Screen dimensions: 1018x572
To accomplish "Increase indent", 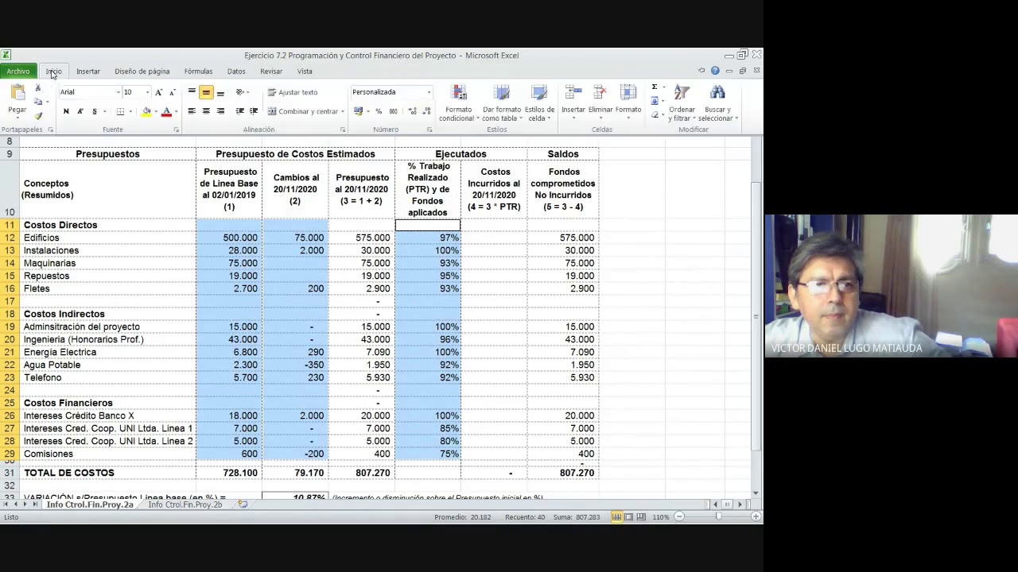I will pos(254,111).
